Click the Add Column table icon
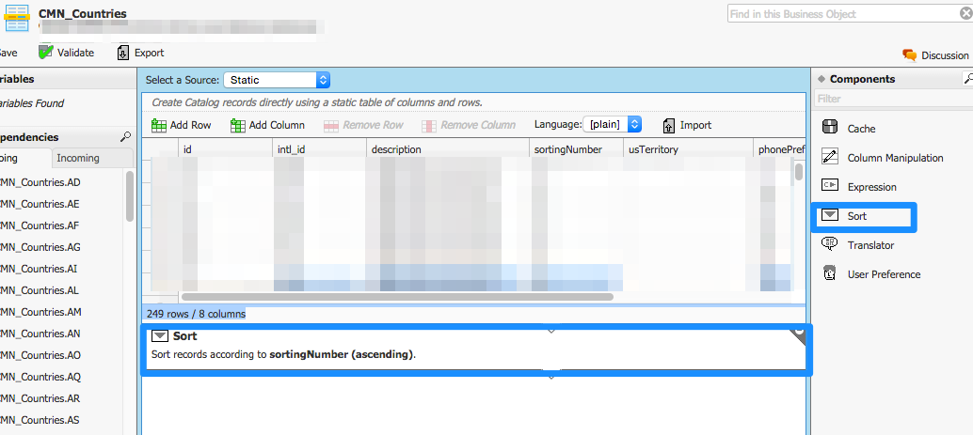 coord(238,125)
